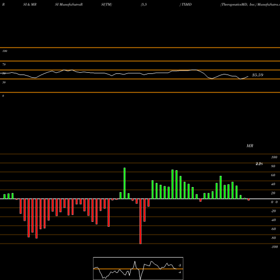Click the tallest green MR histogram bar
This screenshot has height=280, width=280.
[x=124, y=183]
